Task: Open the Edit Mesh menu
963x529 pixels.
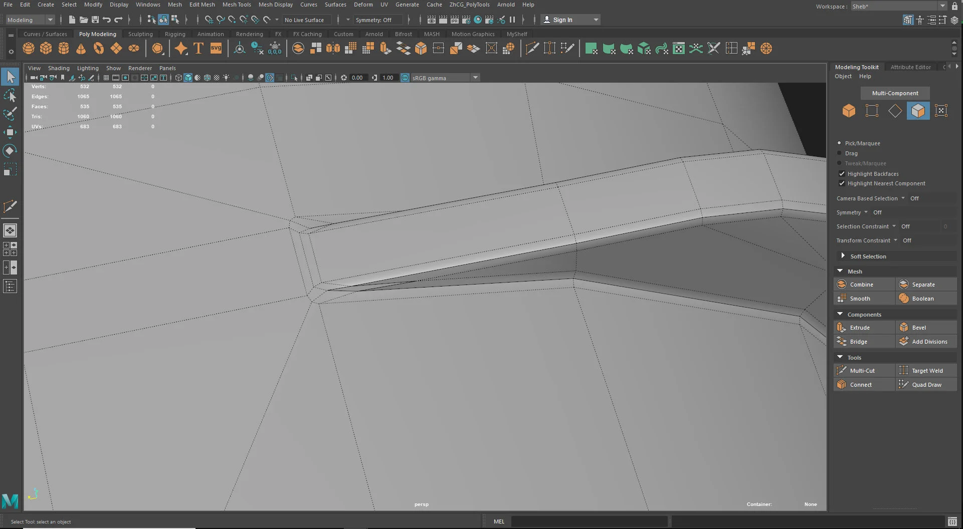Action: [x=202, y=5]
